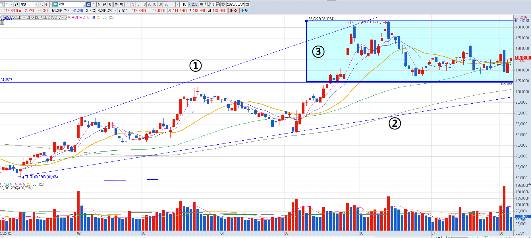Select the 분 minute period button
Image resolution: width=531 pixels, height=238 pixels.
coord(116,4)
